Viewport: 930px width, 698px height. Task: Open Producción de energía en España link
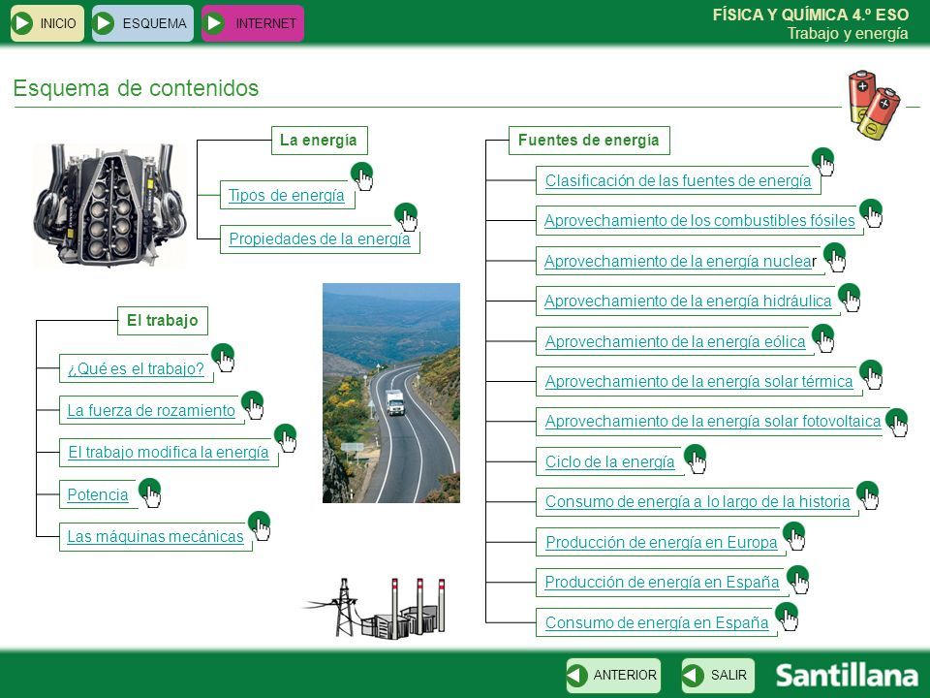pos(662,582)
